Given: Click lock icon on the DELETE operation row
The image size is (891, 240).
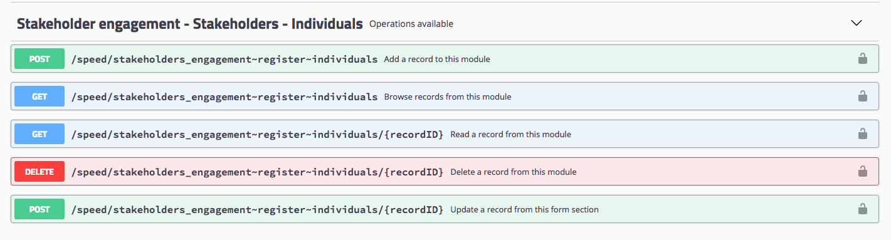Looking at the screenshot, I should coord(863,172).
